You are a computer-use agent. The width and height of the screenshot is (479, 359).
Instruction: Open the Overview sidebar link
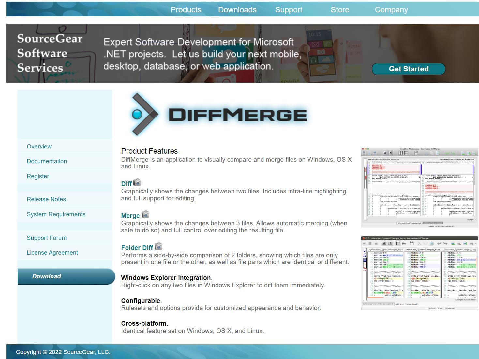39,147
